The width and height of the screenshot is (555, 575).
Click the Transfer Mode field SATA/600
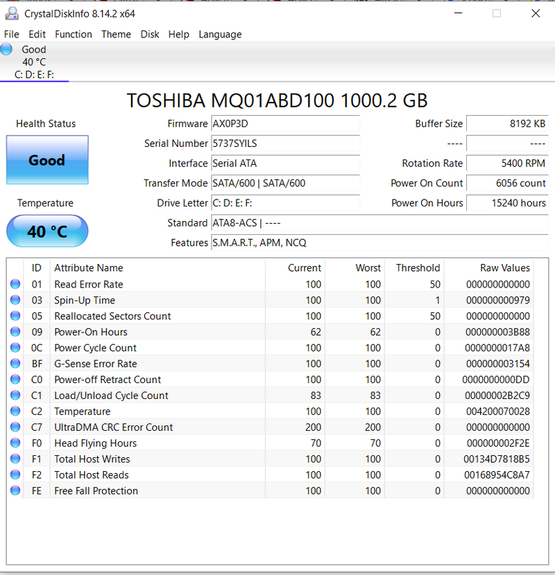click(285, 183)
